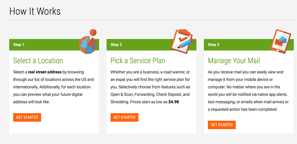The image size is (297, 144).
Task: Open the Manage Your Mail heading
Action: (234, 61)
